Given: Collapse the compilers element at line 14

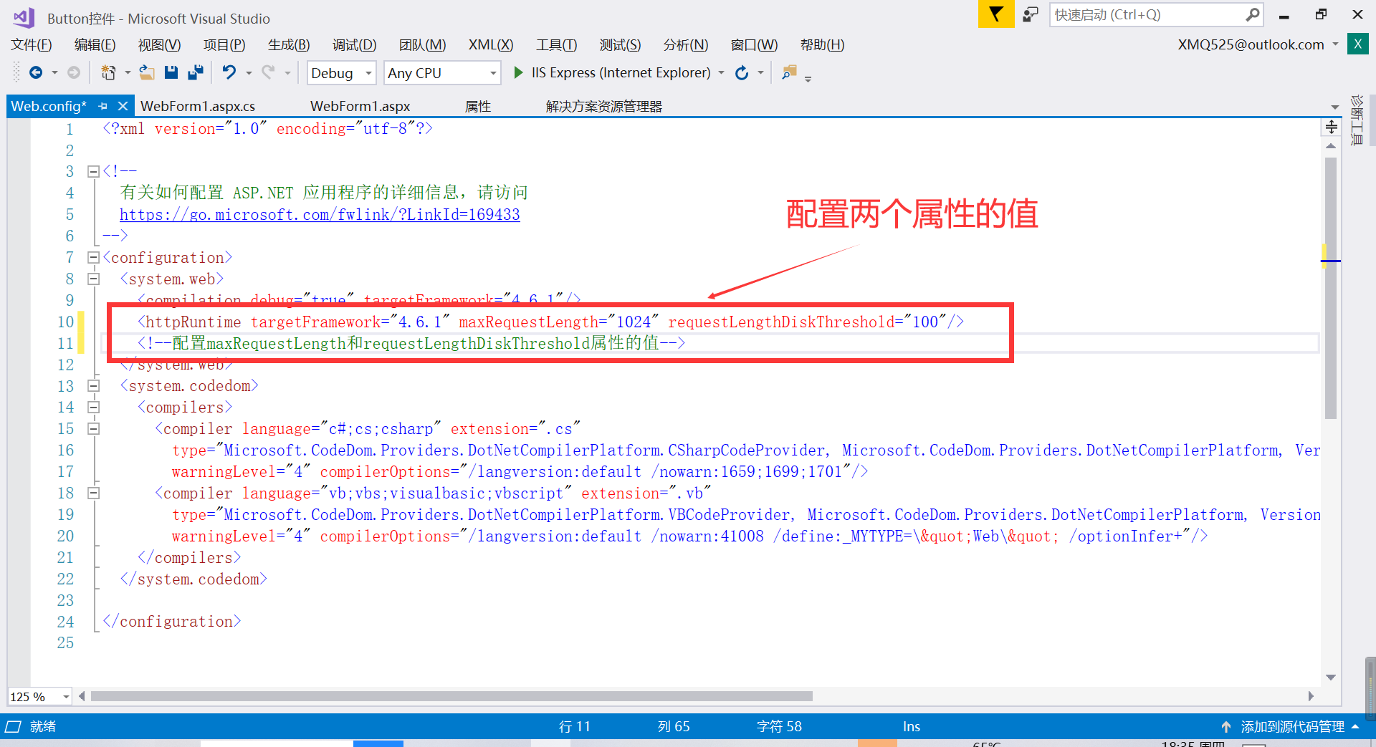Looking at the screenshot, I should [x=93, y=408].
